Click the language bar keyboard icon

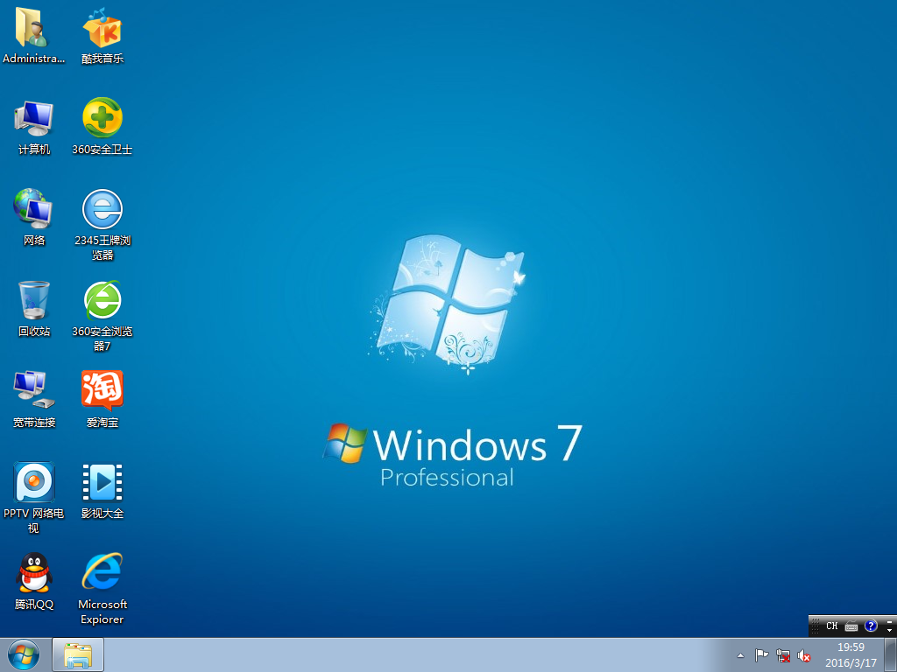pos(851,626)
